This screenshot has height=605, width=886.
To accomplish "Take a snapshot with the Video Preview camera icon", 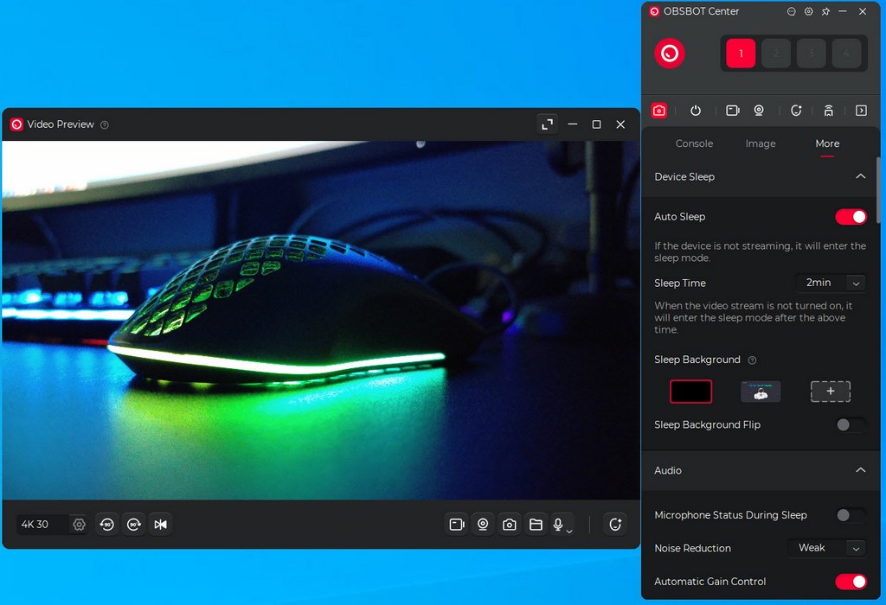I will (509, 525).
